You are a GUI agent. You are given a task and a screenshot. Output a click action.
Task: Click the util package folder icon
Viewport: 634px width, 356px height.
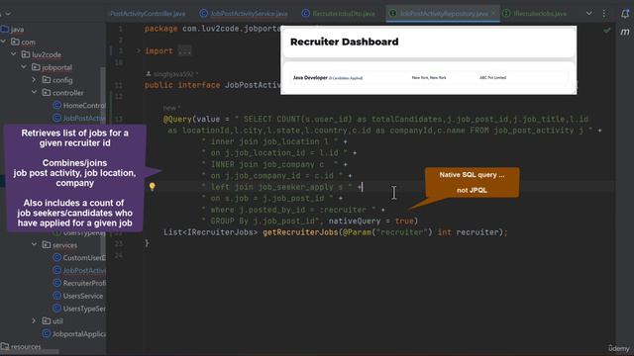point(47,320)
